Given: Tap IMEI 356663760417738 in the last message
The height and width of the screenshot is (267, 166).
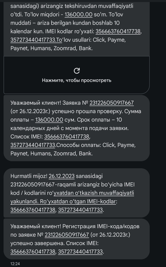Looking at the screenshot, I should point(33,252).
